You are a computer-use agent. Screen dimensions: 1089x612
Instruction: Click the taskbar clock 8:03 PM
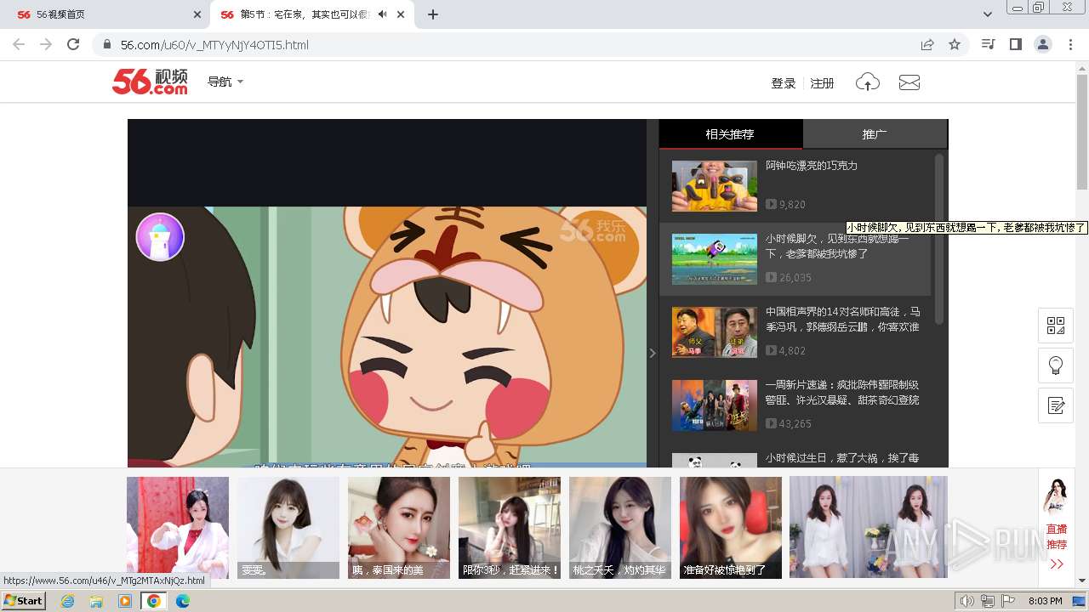1046,601
